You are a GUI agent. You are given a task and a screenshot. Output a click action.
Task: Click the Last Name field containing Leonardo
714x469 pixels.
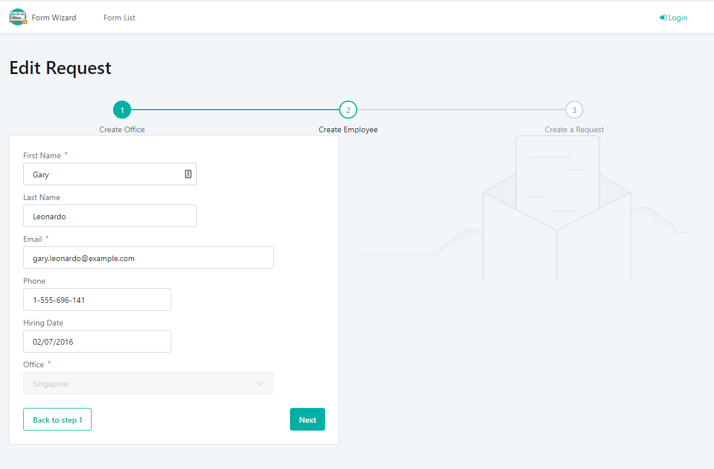point(110,216)
